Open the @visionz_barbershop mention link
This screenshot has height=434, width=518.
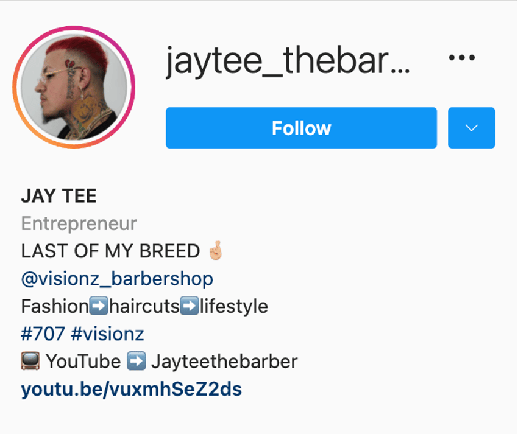coord(117,279)
